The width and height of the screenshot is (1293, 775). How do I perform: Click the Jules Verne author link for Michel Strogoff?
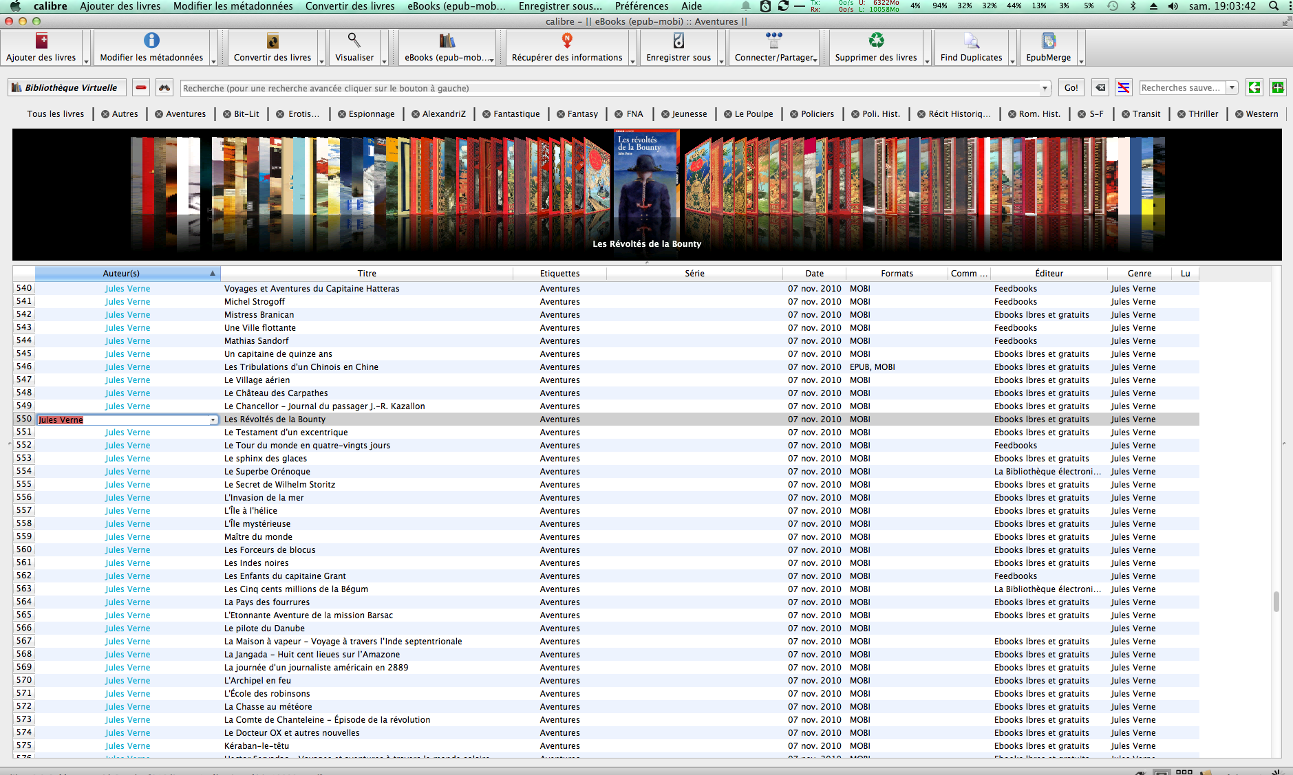(x=127, y=302)
